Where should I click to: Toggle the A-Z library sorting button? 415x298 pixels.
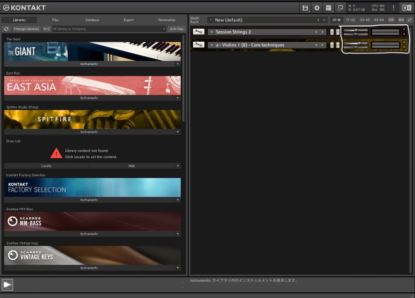pos(47,29)
